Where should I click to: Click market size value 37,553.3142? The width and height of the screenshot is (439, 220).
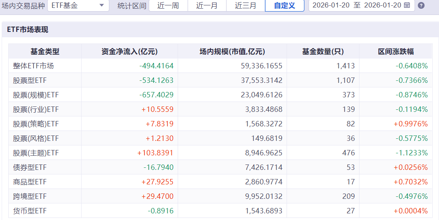click(x=261, y=80)
